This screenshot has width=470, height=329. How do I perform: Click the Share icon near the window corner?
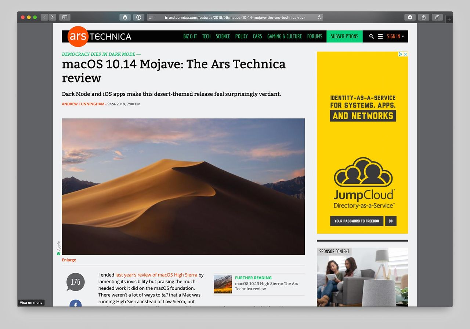(423, 17)
